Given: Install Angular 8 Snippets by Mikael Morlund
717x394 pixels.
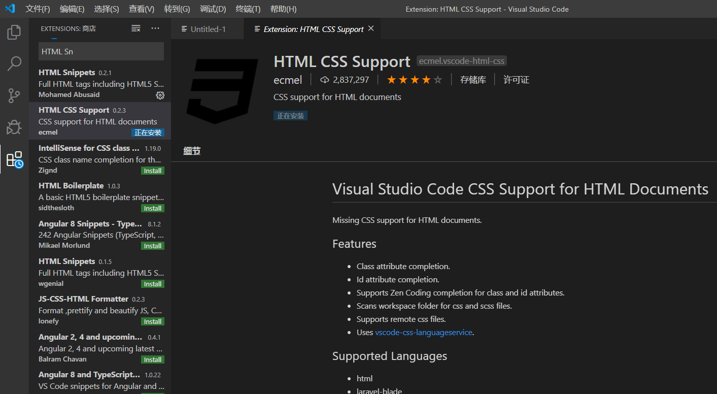Looking at the screenshot, I should click(153, 246).
